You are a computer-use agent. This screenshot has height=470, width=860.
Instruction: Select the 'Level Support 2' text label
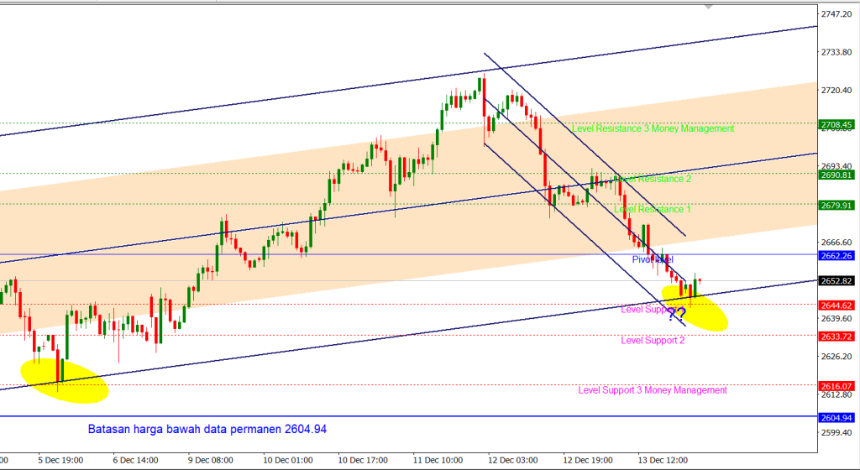pos(653,340)
